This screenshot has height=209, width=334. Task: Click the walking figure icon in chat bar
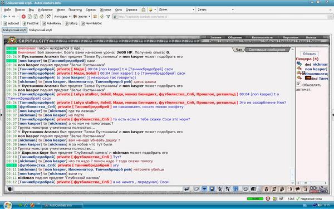point(220,189)
